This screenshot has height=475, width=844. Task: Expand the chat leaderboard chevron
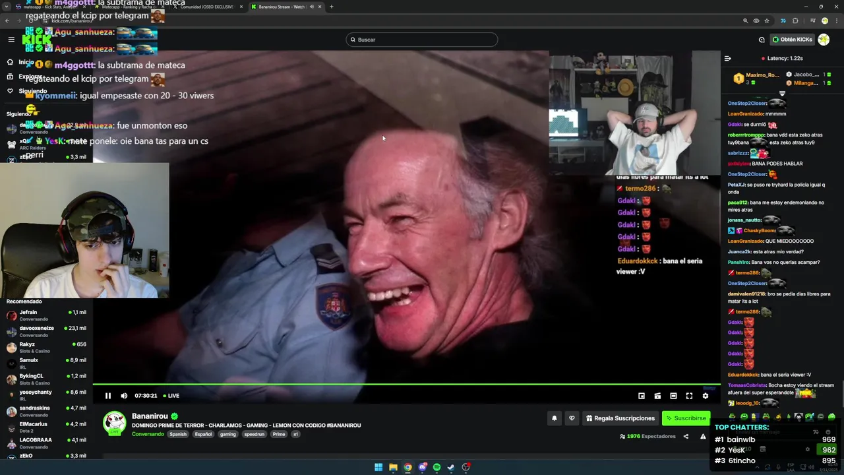[782, 93]
